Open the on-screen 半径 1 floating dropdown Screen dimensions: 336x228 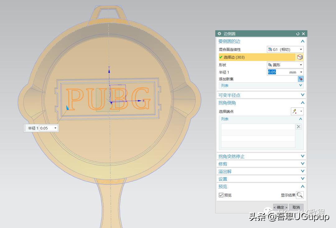[x=55, y=128]
